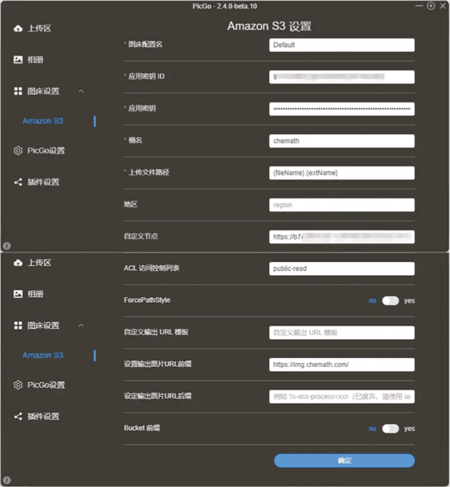
Task: Open the 插件设置 share icon in lower sidebar
Action: pos(18,416)
